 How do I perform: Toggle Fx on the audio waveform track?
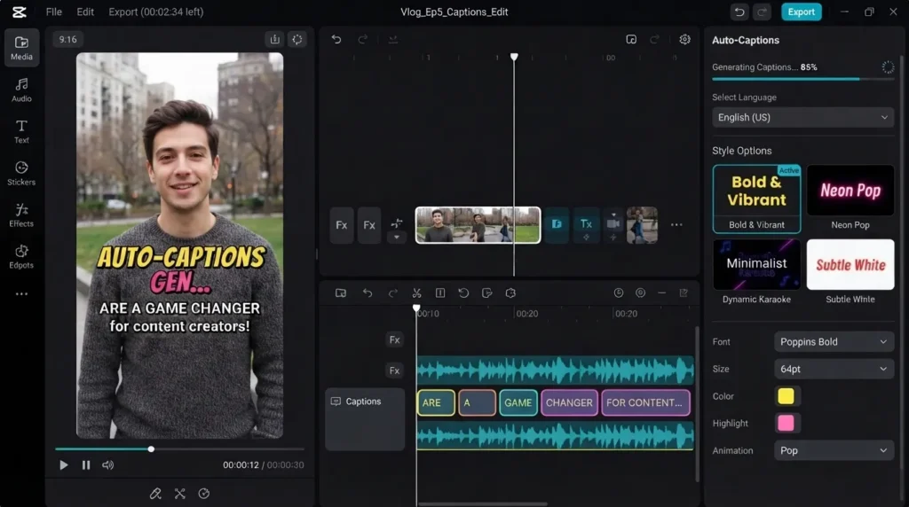tap(394, 370)
